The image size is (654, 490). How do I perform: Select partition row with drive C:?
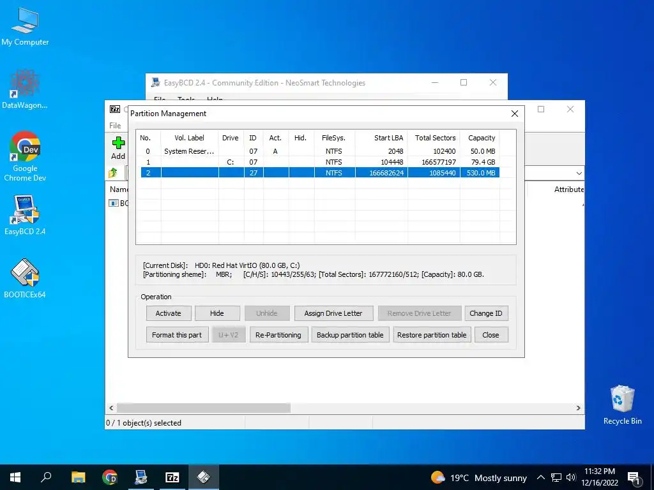click(319, 162)
